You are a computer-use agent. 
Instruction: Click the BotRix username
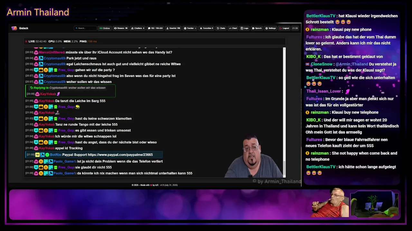[55, 155]
